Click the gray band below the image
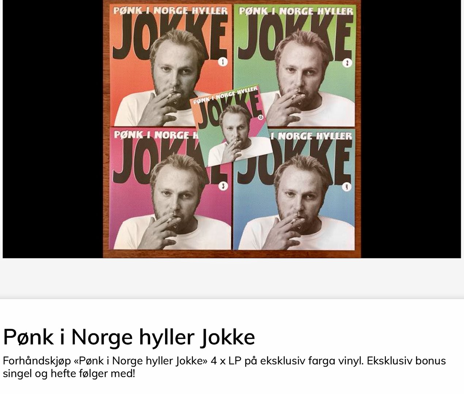This screenshot has width=464, height=394. 232,278
